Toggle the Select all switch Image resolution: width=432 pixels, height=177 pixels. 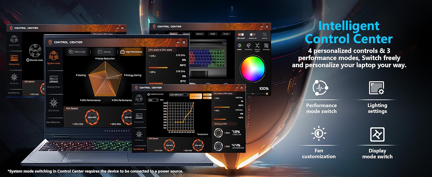253,35
